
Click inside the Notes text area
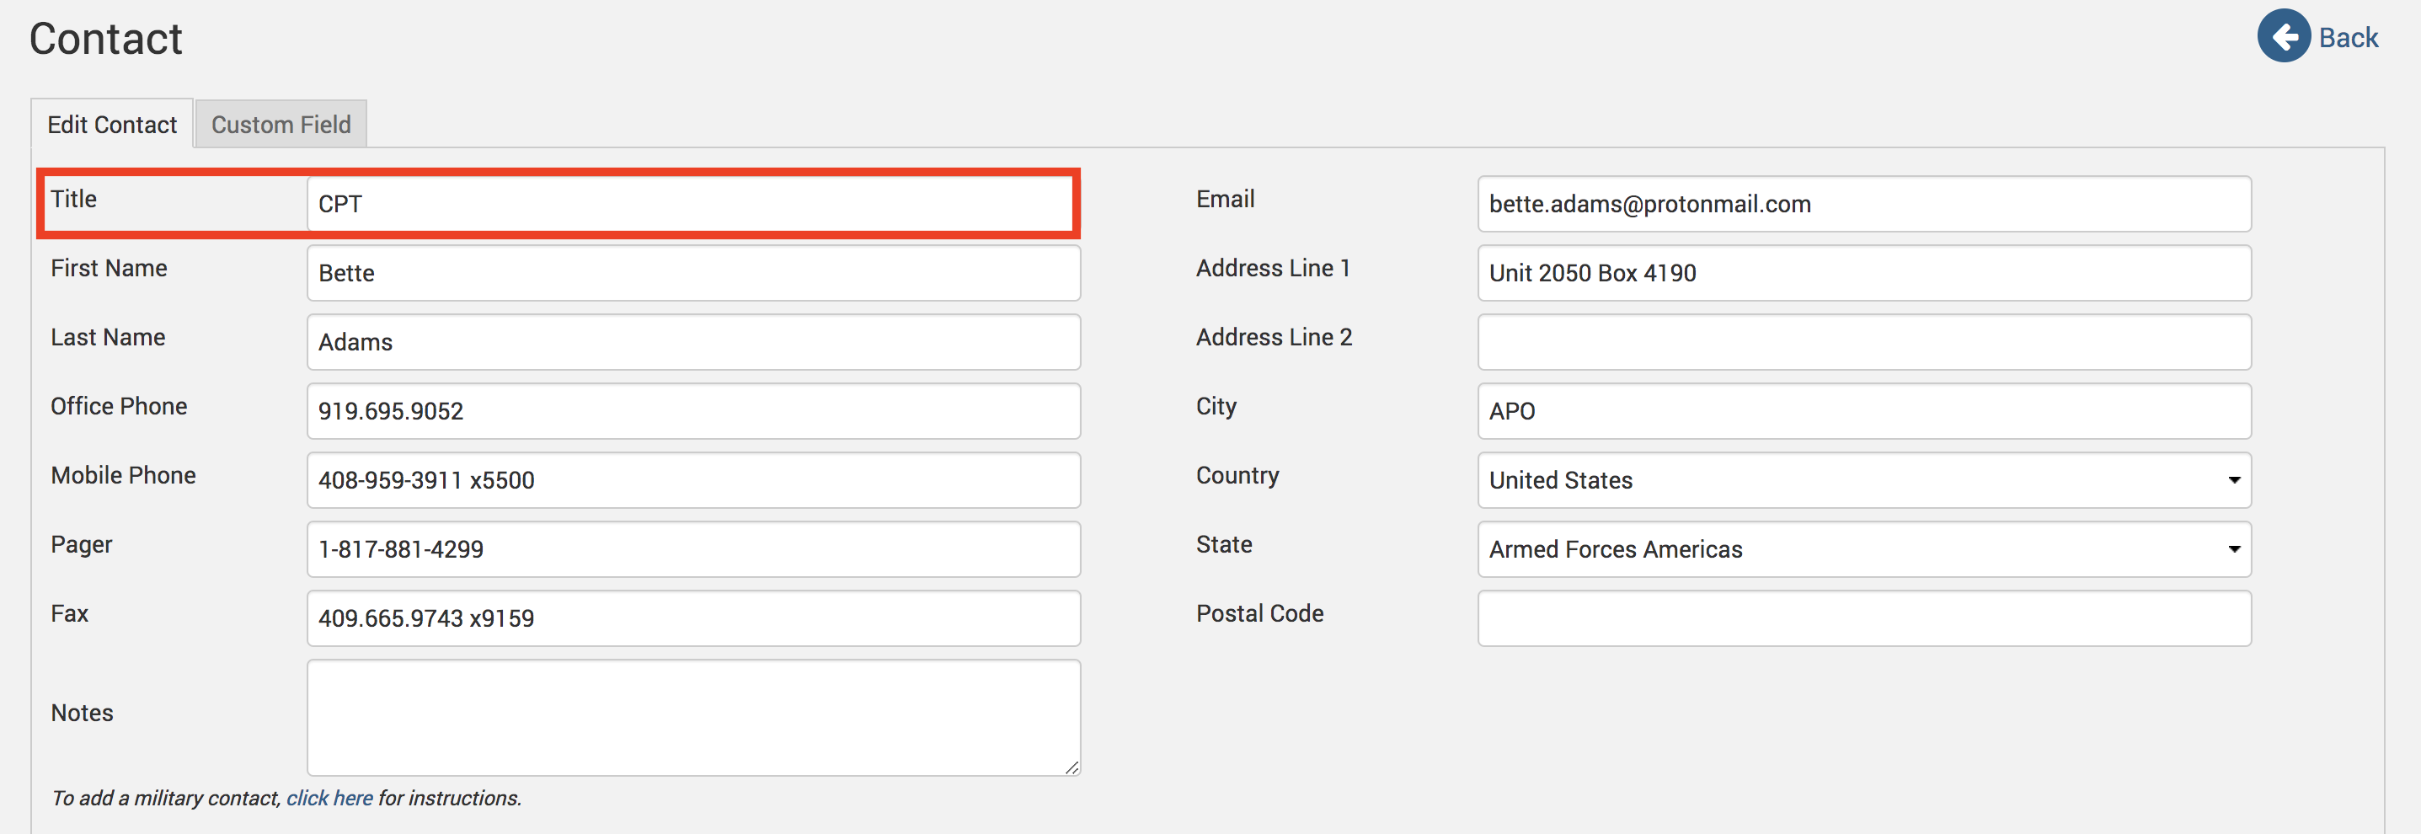pos(693,718)
